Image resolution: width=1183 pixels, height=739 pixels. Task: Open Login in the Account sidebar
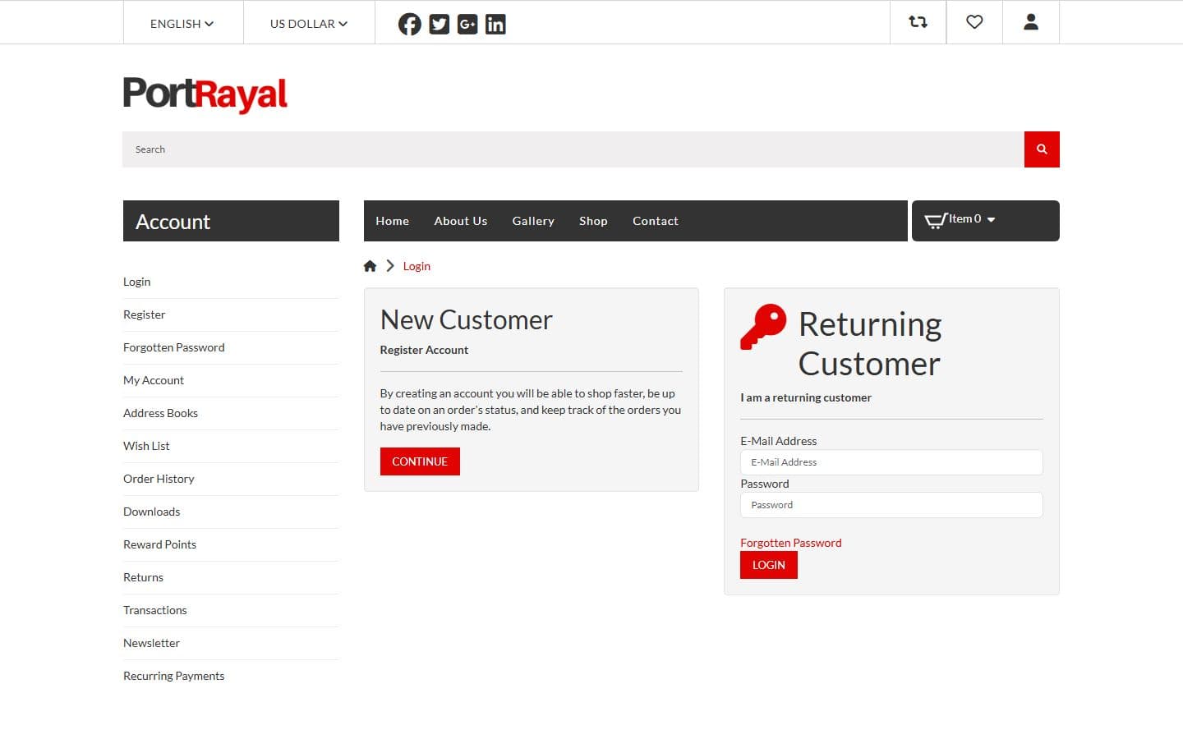[137, 282]
